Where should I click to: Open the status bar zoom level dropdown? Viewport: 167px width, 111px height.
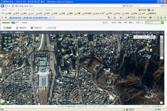pyautogui.click(x=163, y=109)
